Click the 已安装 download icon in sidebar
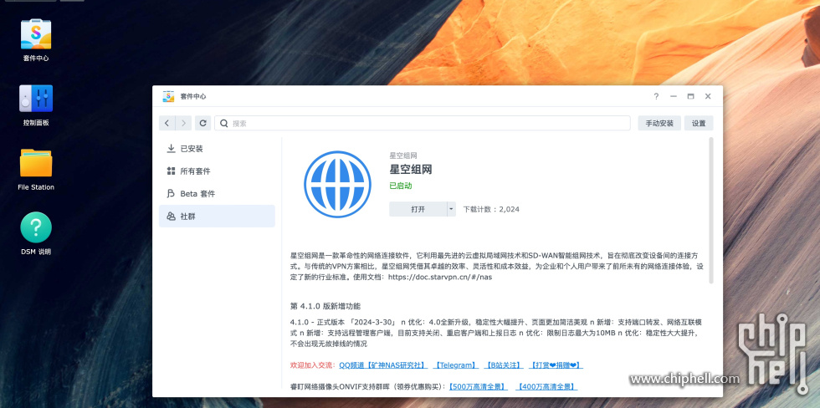820x408 pixels. 171,148
